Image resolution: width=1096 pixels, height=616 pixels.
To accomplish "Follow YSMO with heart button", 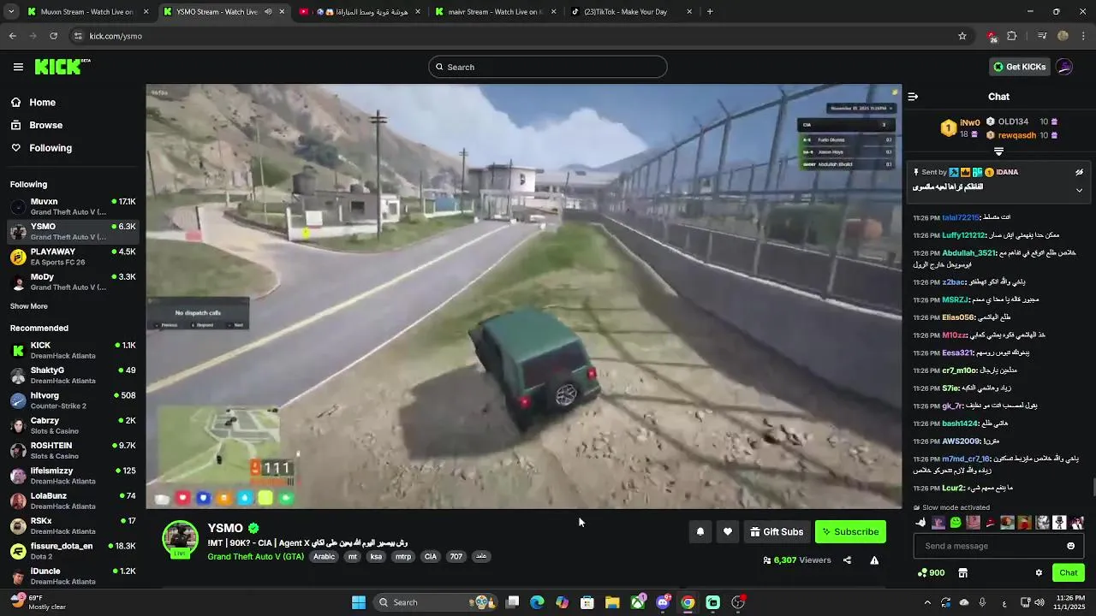I will [727, 532].
